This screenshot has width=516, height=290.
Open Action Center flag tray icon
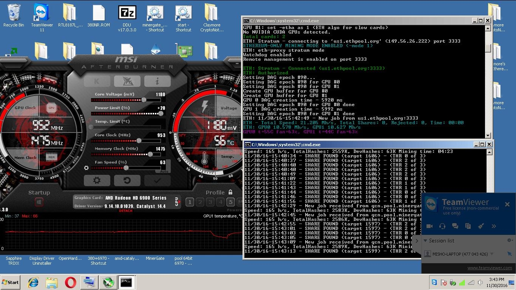[444, 282]
